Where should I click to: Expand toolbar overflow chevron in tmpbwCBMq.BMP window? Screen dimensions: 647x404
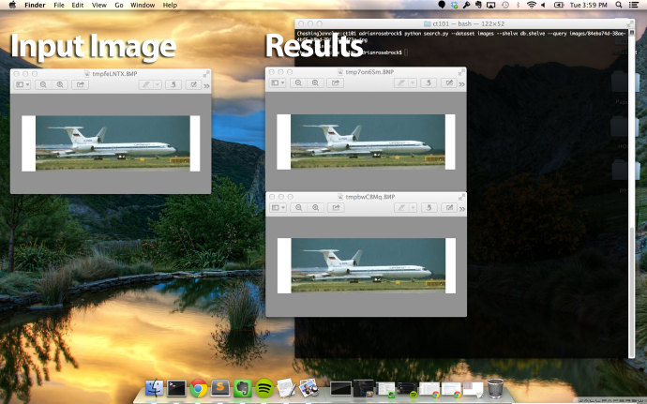[x=462, y=208]
